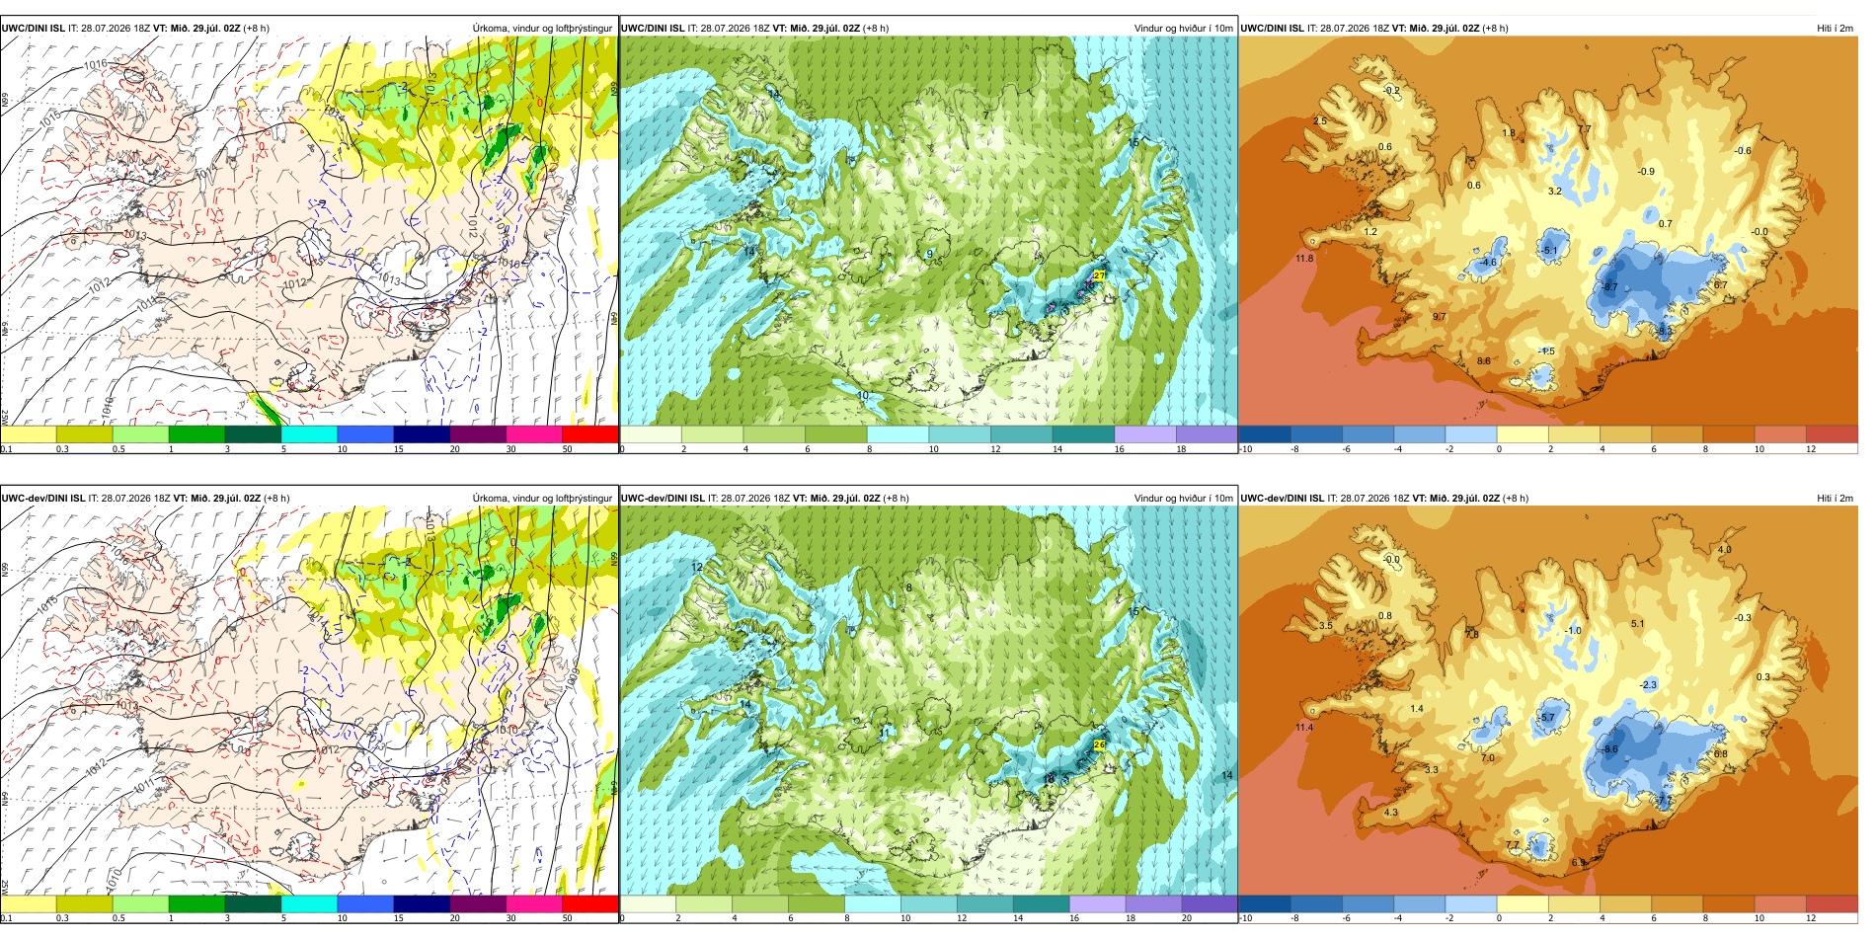1876x938 pixels.
Task: Pick the lavender swatch in UWC wind legend
Action: [1144, 433]
